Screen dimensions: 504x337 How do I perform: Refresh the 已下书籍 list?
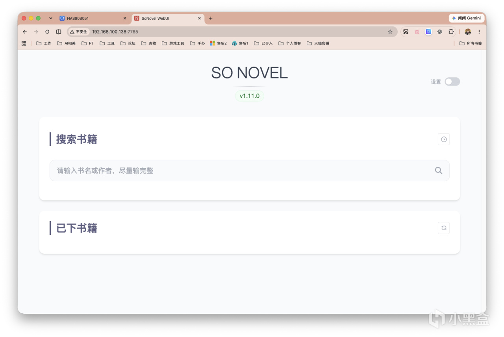click(x=444, y=228)
